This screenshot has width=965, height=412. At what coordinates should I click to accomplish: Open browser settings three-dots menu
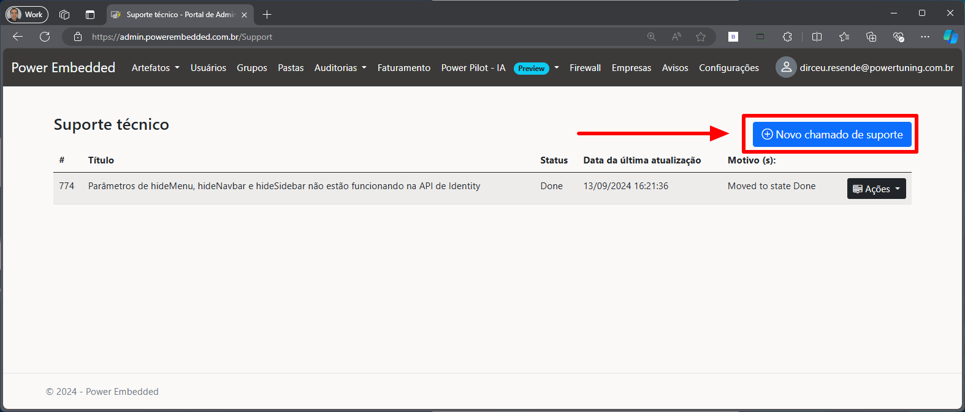pos(925,37)
